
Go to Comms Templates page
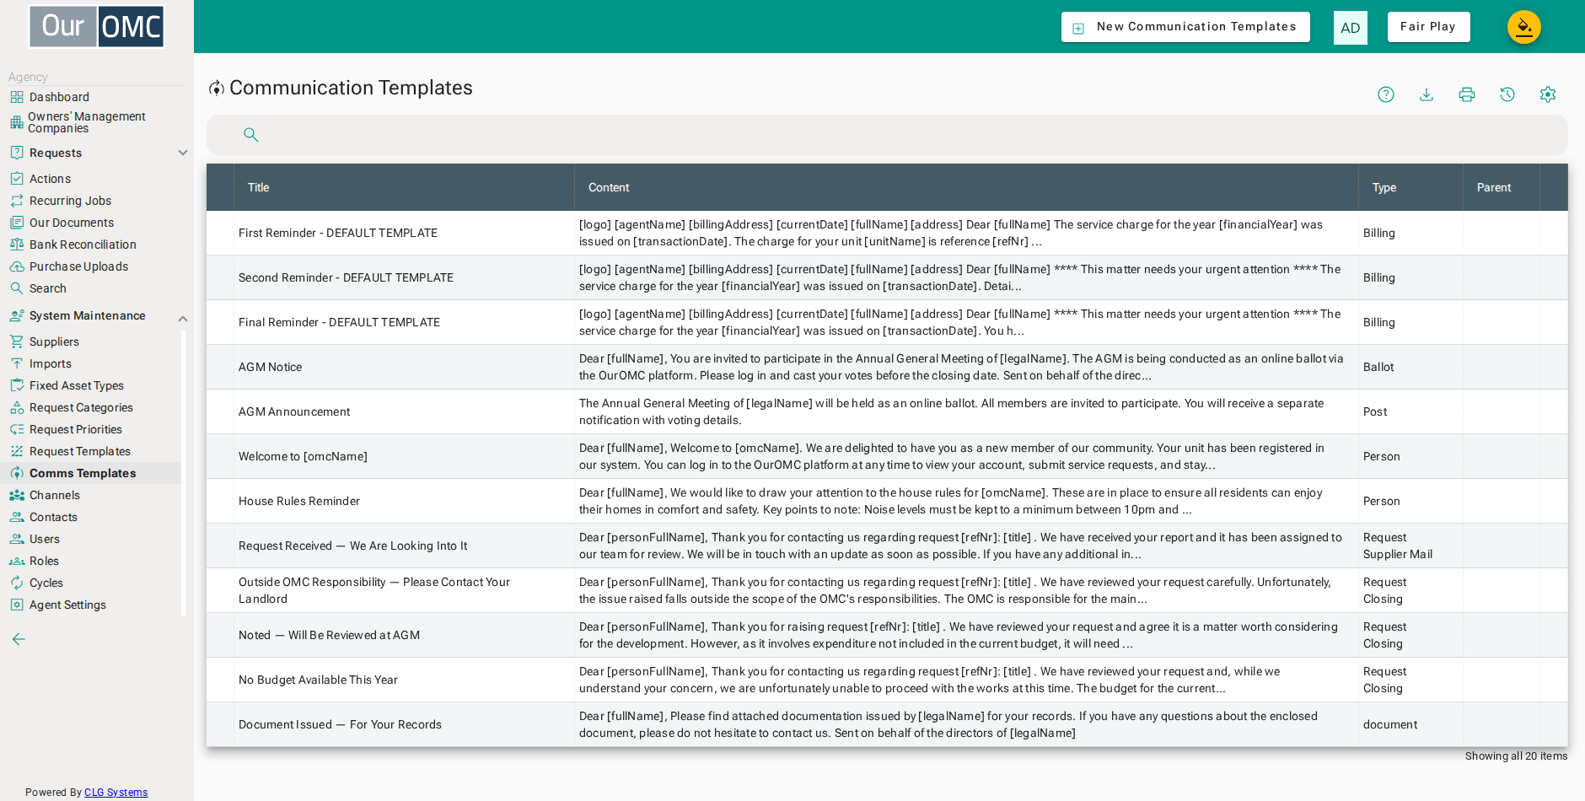[83, 473]
